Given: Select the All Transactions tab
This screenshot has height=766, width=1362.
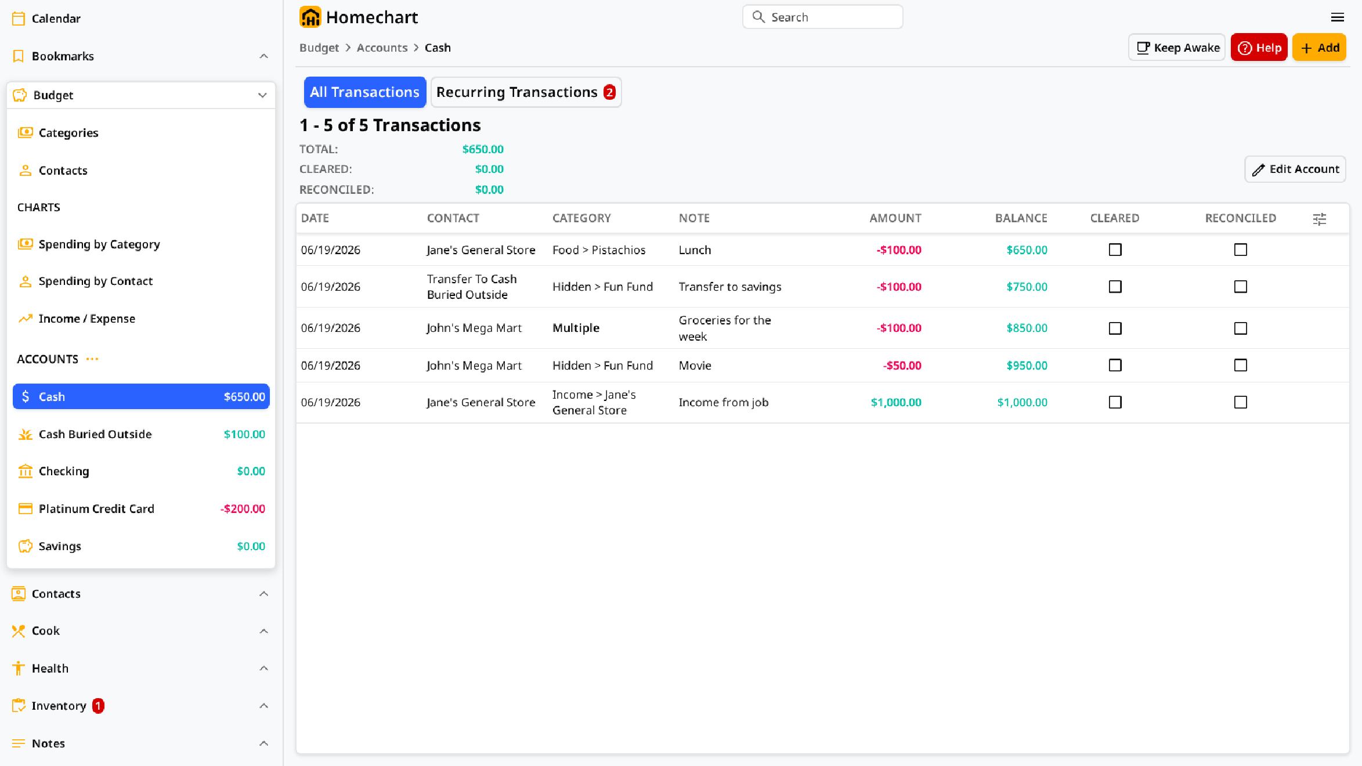Looking at the screenshot, I should (x=364, y=92).
